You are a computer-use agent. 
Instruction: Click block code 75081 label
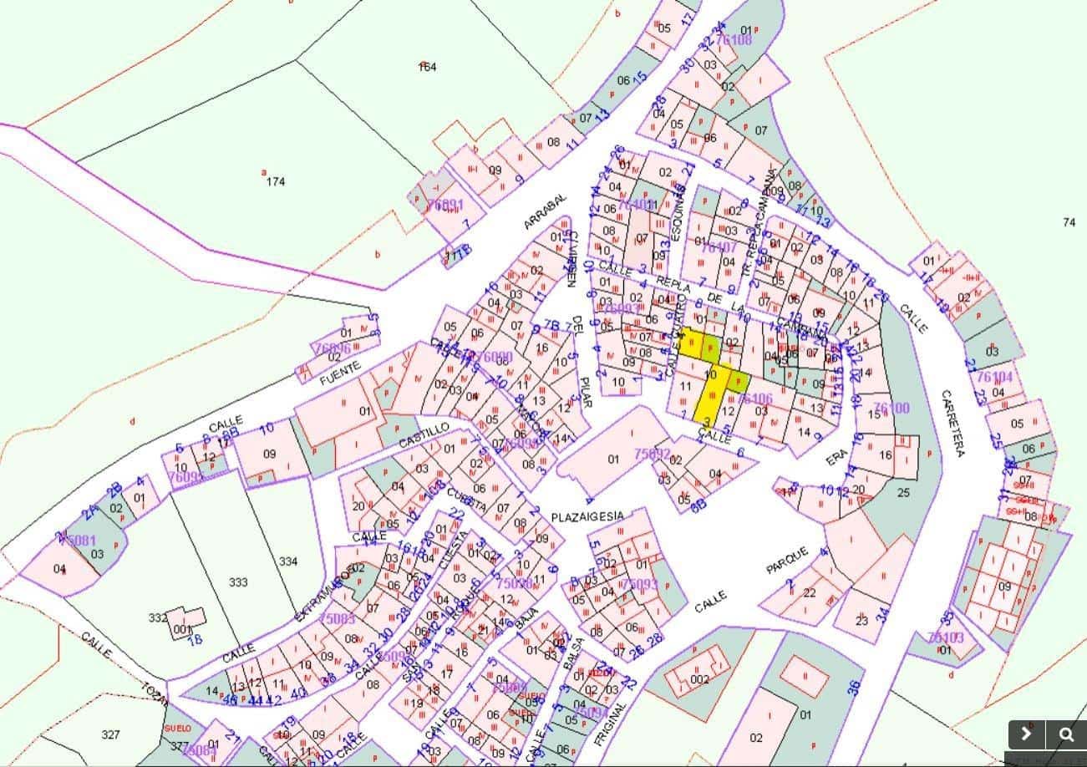click(78, 541)
